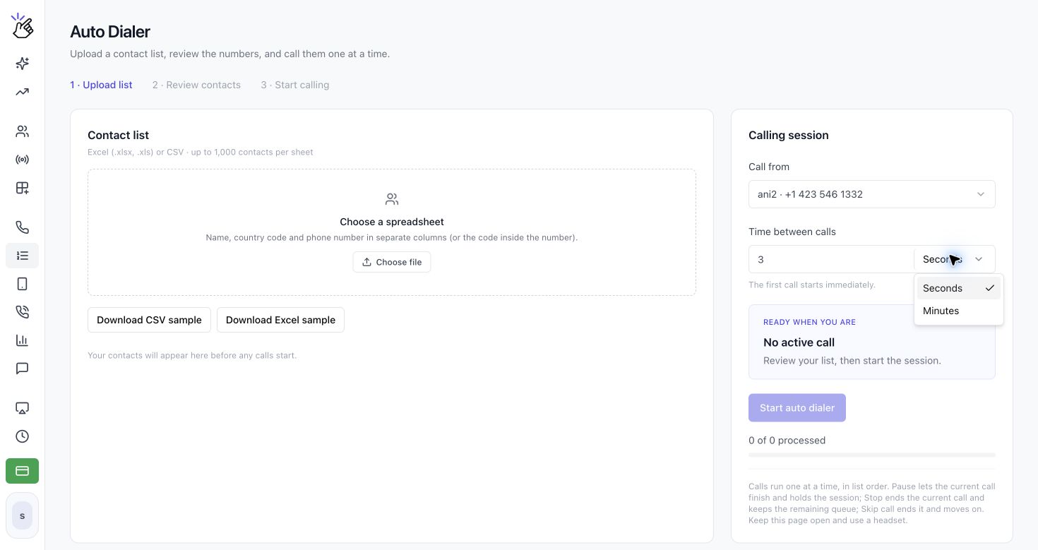Click the Choose a spreadsheet heading
1038x550 pixels.
(392, 222)
